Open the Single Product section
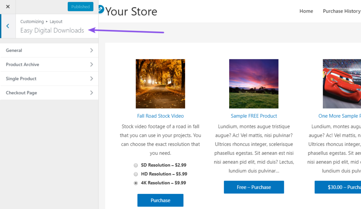 (x=49, y=79)
